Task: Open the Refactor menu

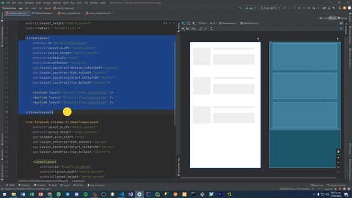Action: tap(57, 3)
